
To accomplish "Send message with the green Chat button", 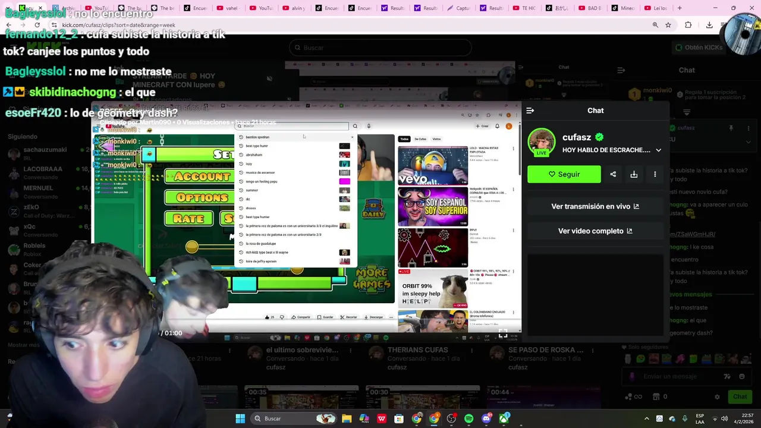I will [x=740, y=396].
